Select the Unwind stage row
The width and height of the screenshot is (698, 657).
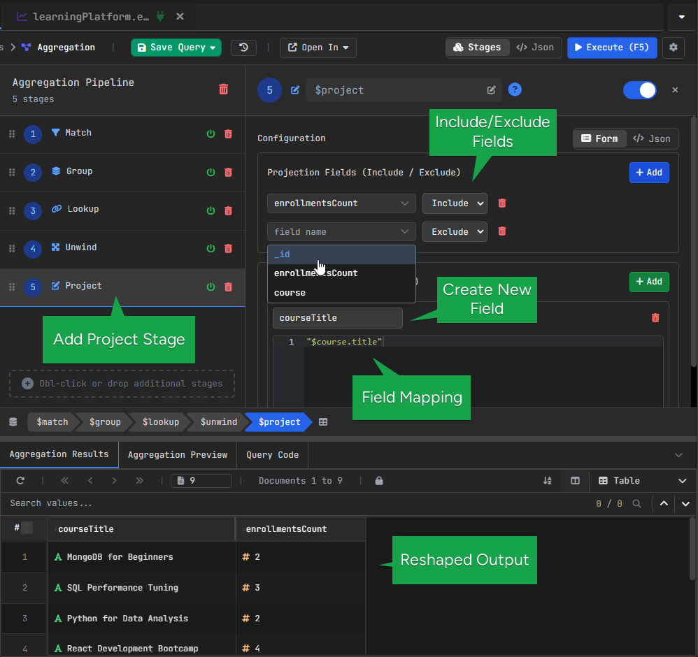pyautogui.click(x=122, y=249)
